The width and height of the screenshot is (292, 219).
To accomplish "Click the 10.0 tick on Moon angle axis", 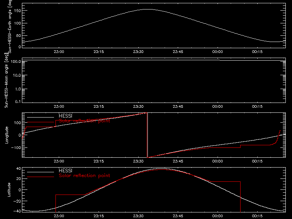I will [x=17, y=75].
